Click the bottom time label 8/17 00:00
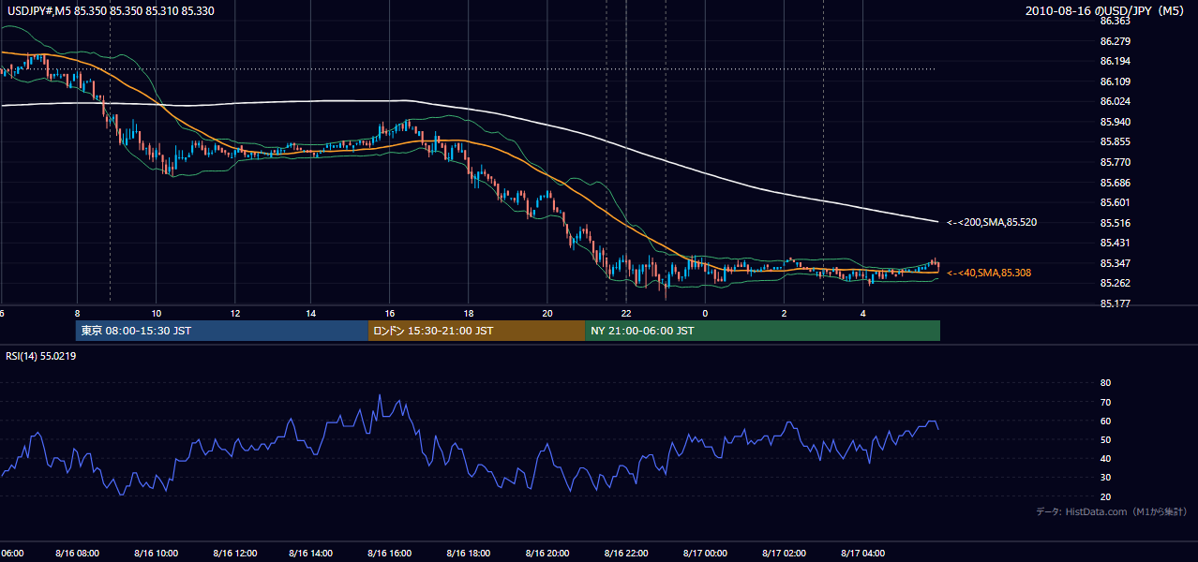Viewport: 1198px width, 562px height. pos(705,553)
